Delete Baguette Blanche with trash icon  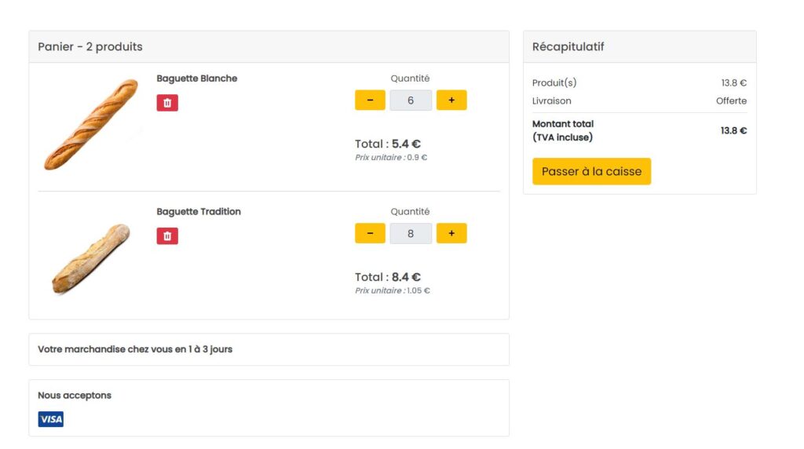pyautogui.click(x=167, y=103)
